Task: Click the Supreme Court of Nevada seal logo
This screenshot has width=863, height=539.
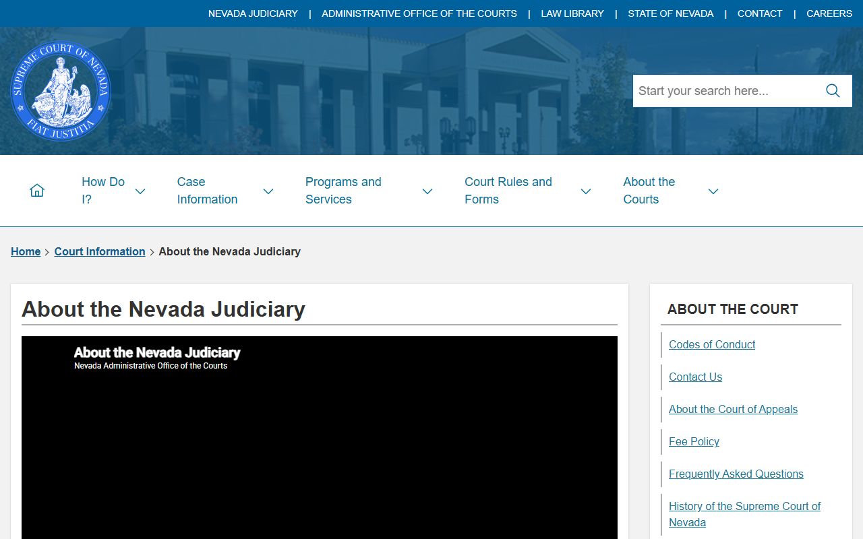Action: (61, 91)
